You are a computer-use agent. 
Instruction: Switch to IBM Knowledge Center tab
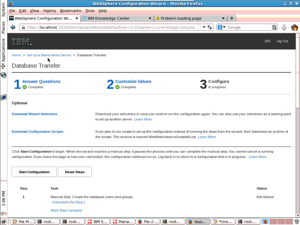117,18
